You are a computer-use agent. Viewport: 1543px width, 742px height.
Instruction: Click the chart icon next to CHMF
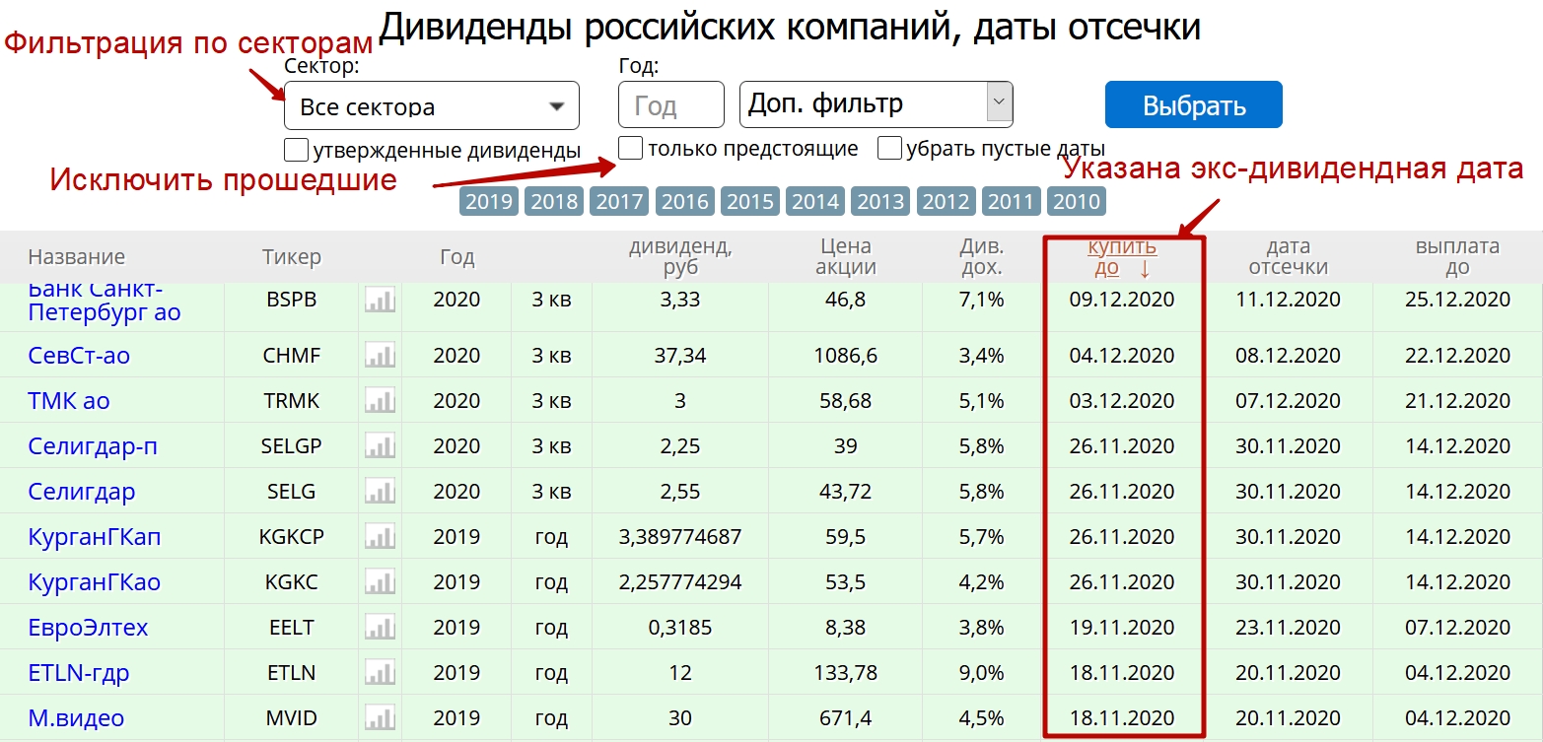(x=380, y=355)
